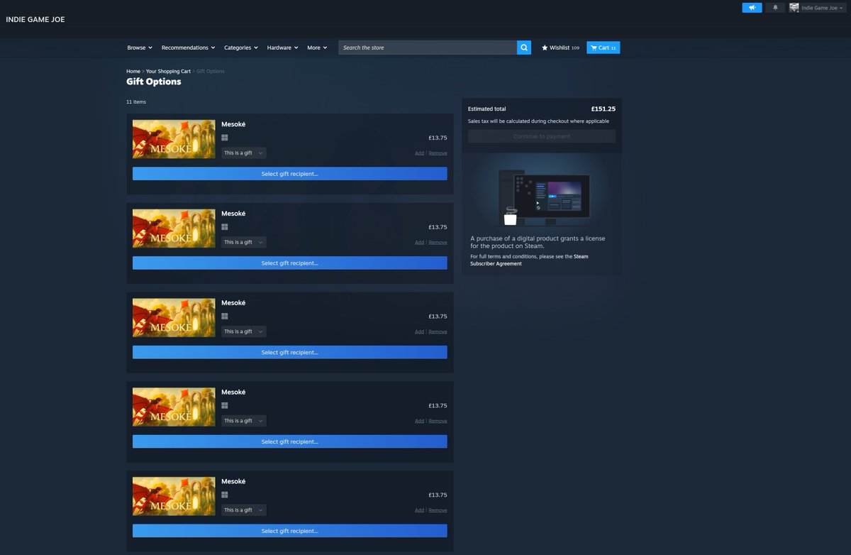Open the Browse menu
Image resolution: width=851 pixels, height=555 pixels.
[x=140, y=48]
